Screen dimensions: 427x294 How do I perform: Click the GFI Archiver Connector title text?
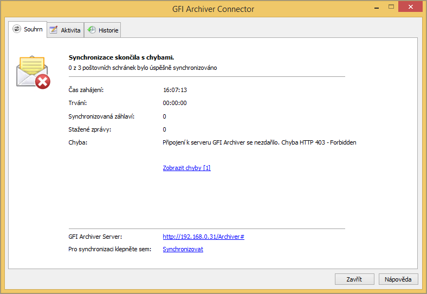pos(213,9)
